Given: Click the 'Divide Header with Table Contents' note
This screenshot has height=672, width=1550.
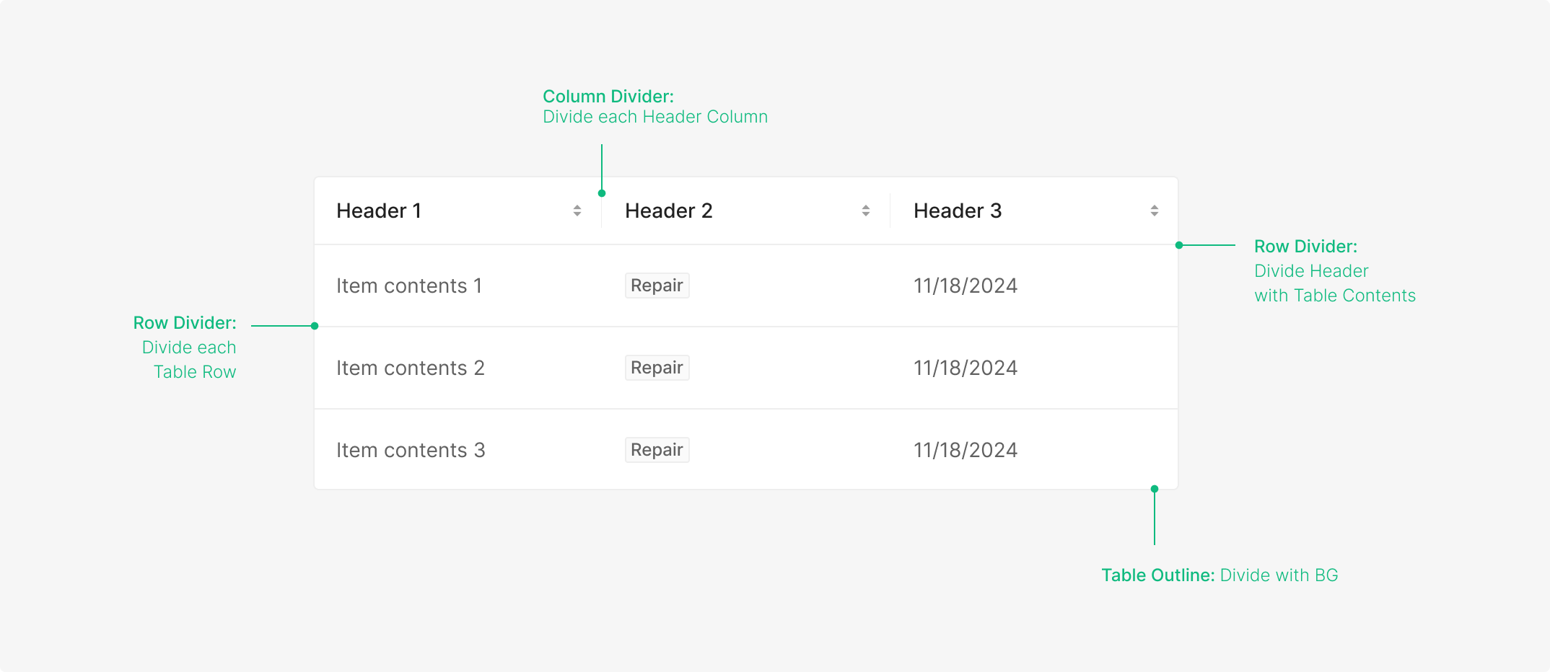Looking at the screenshot, I should pyautogui.click(x=1334, y=283).
